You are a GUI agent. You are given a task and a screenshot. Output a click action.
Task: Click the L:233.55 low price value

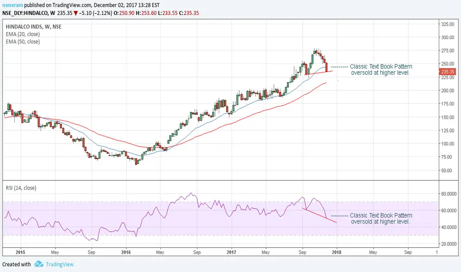168,13
